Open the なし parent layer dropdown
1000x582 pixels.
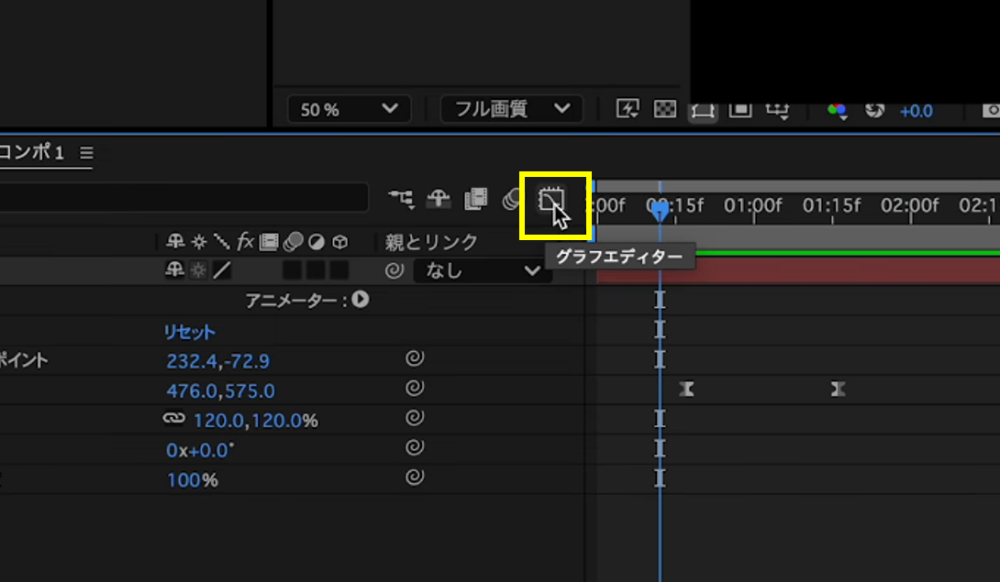click(x=482, y=270)
